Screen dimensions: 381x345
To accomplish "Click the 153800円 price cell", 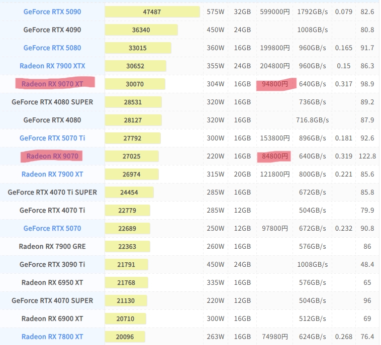I will click(275, 138).
